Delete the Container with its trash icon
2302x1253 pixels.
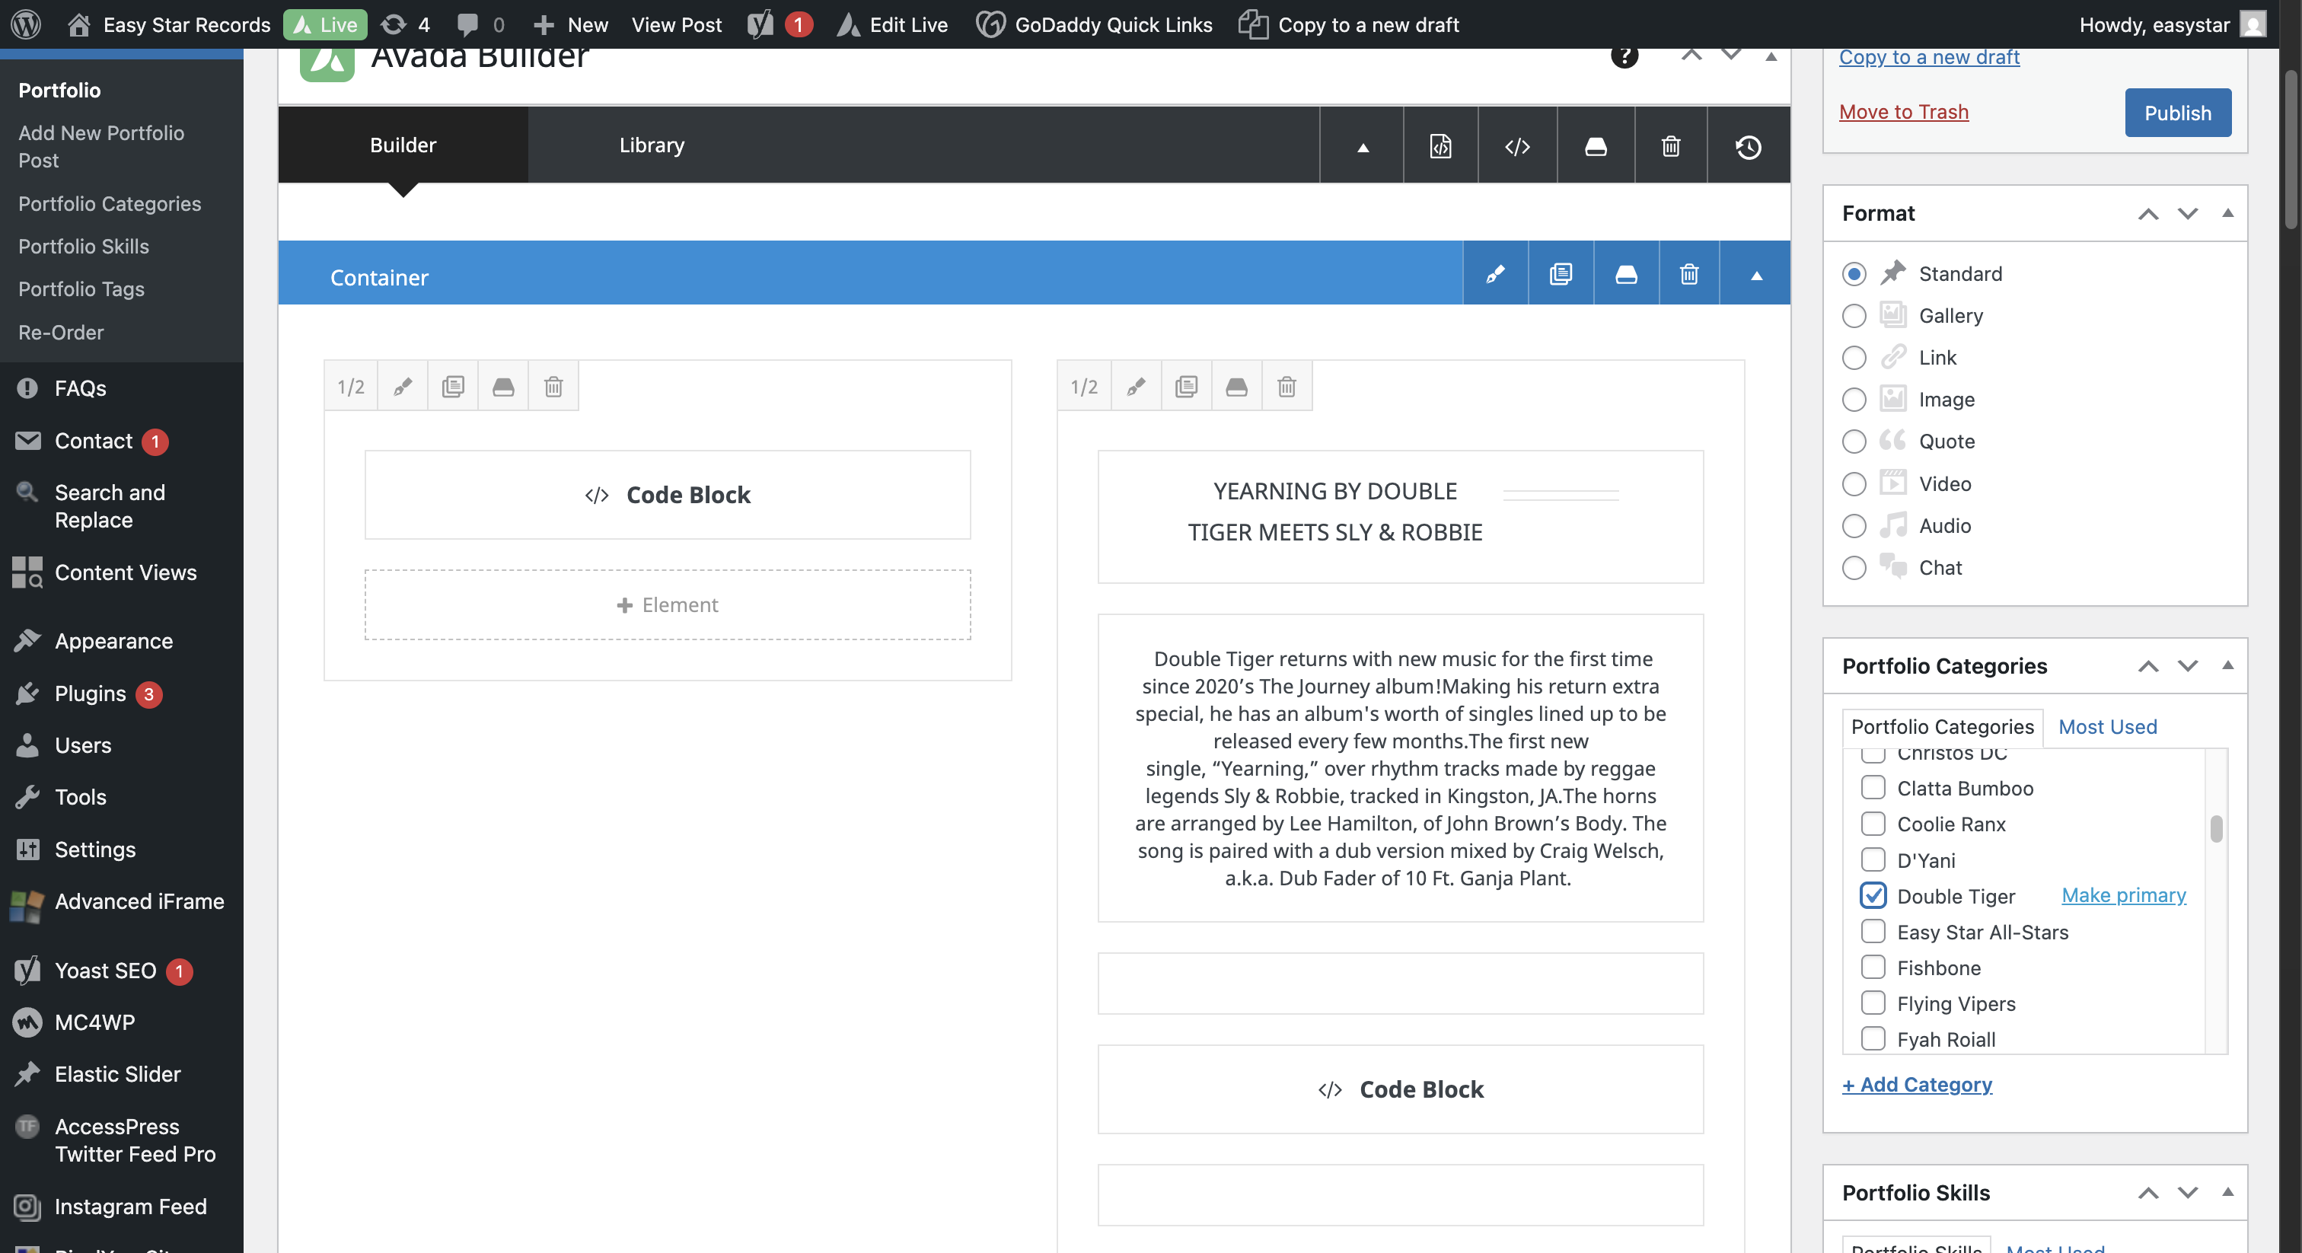click(1688, 273)
